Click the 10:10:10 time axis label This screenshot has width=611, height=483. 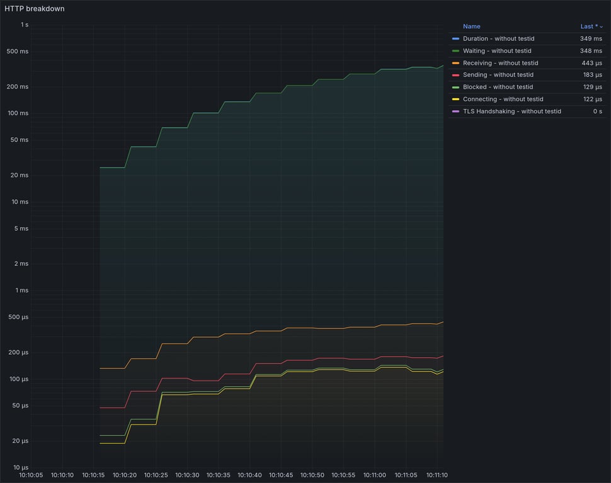coord(62,475)
